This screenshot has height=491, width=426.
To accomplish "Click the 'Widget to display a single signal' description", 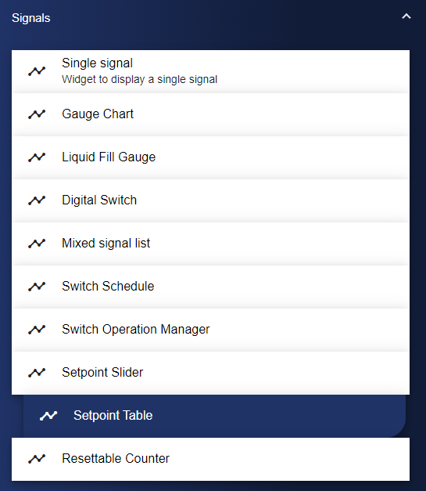I will pos(139,79).
